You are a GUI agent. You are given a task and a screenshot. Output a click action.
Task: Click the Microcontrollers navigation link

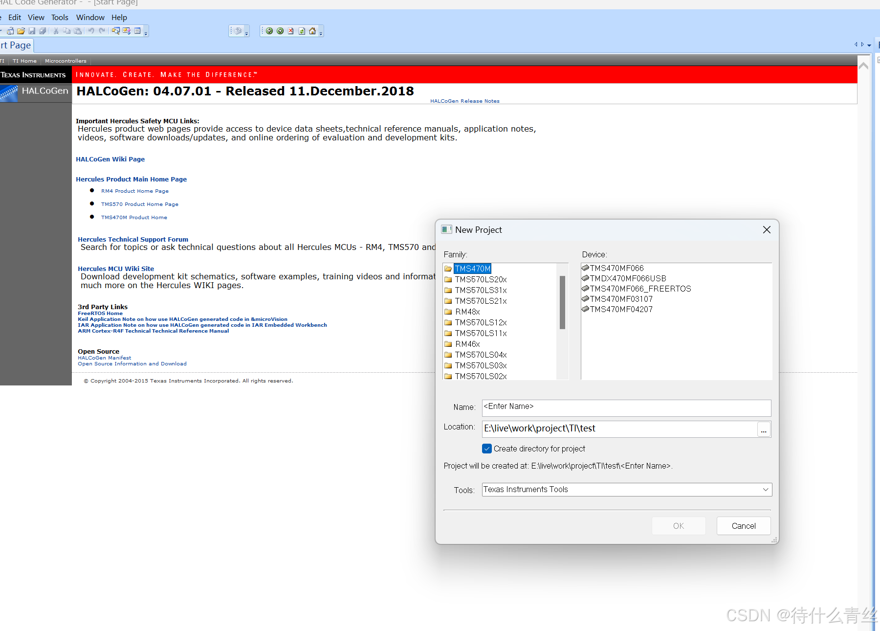tap(66, 61)
